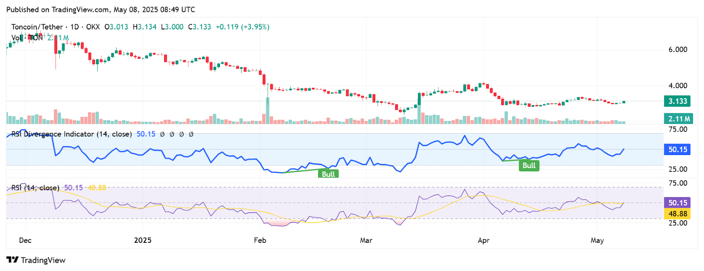The height and width of the screenshot is (271, 704).
Task: Click the TradingView logo icon
Action: point(12,260)
